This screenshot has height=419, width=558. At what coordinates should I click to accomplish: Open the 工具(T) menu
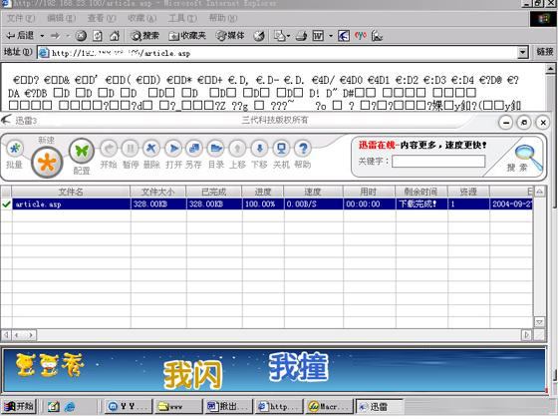pos(182,18)
